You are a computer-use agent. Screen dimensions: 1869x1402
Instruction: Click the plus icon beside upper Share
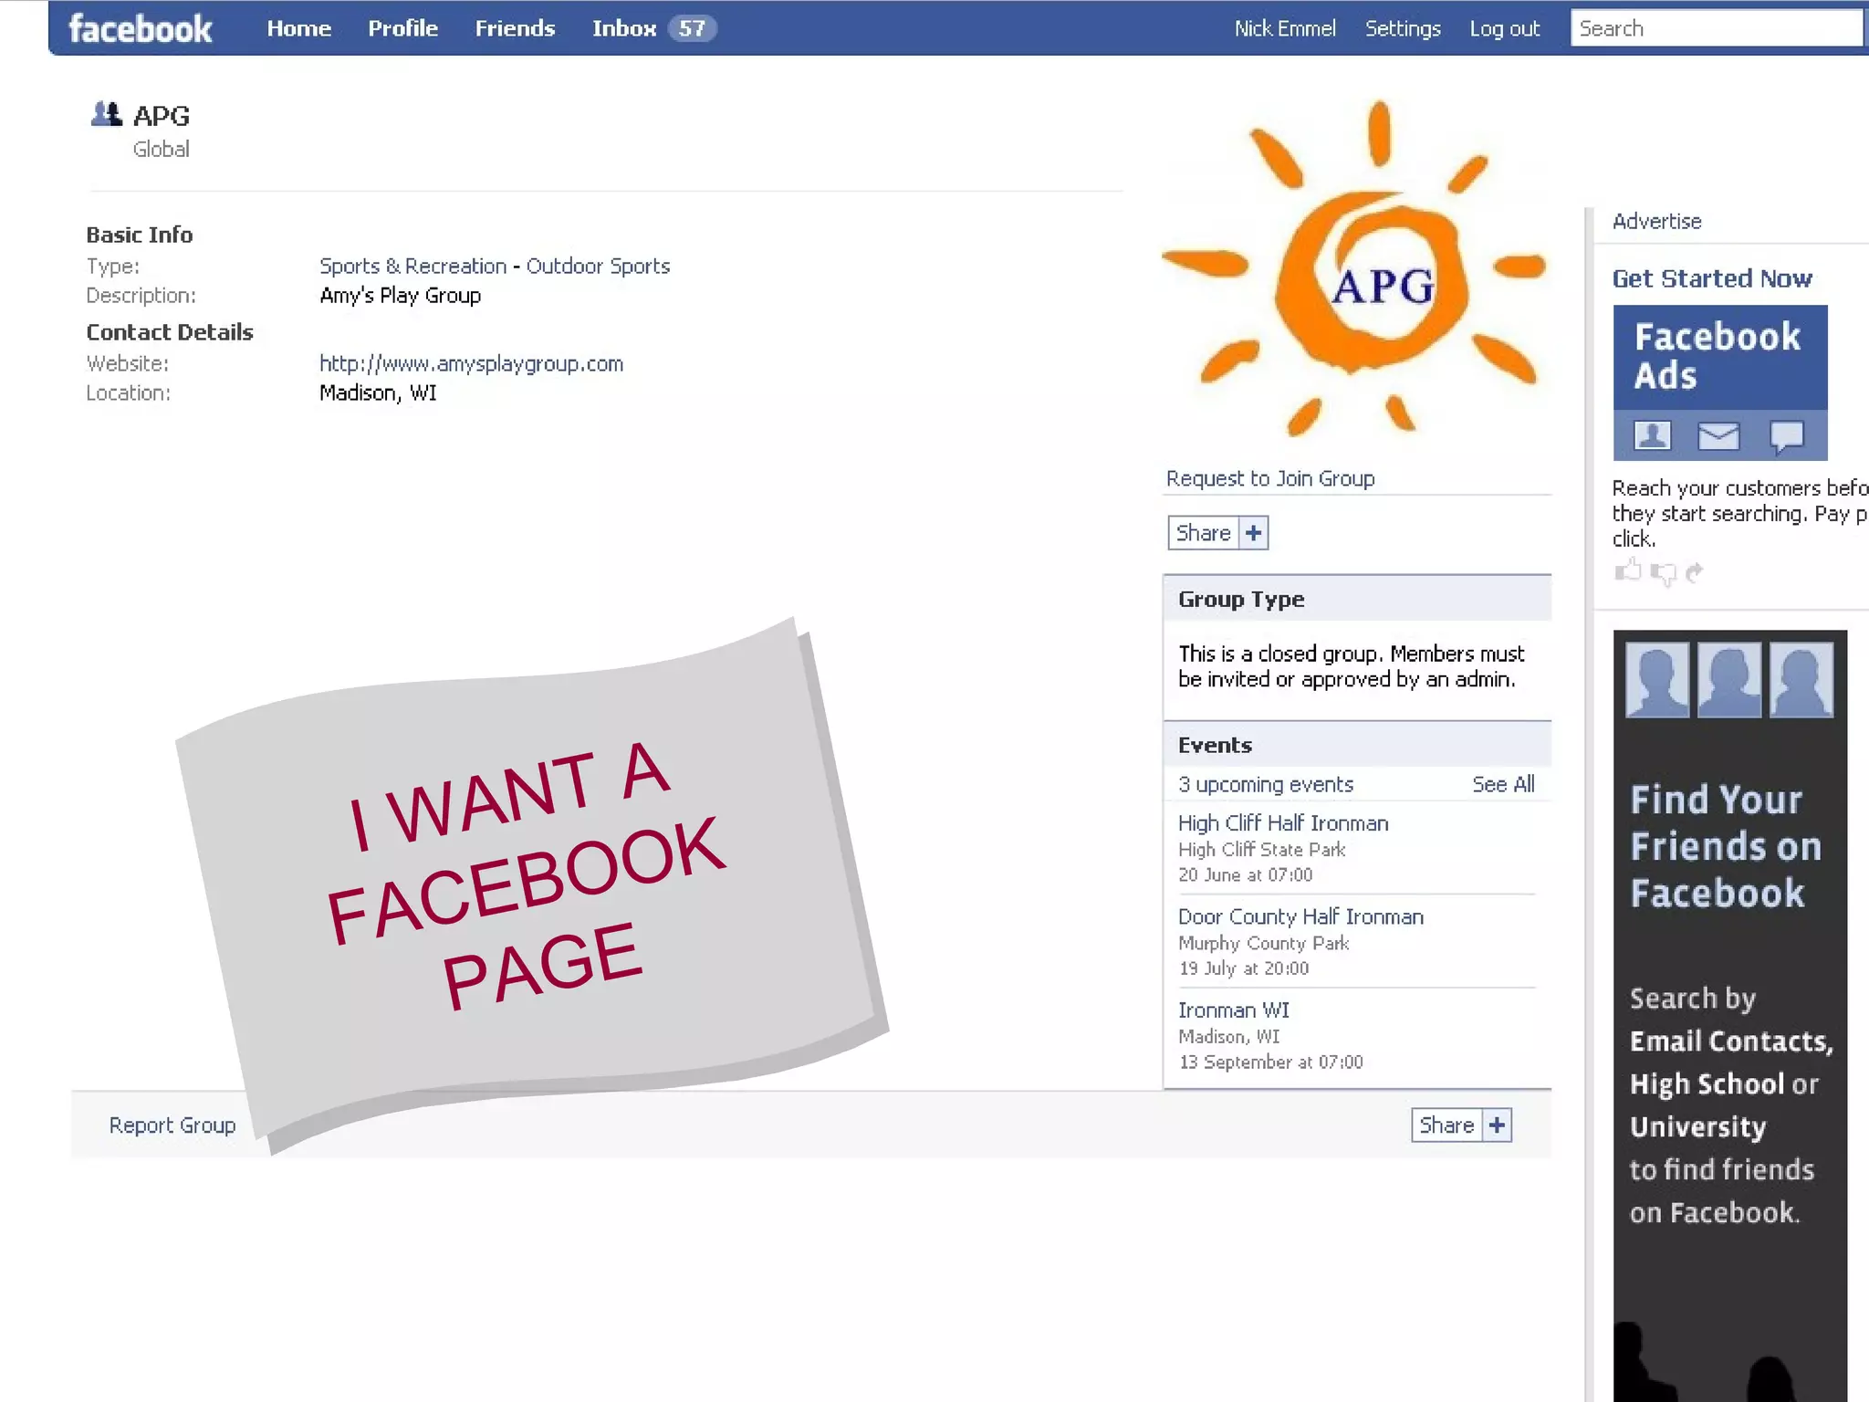(1254, 533)
